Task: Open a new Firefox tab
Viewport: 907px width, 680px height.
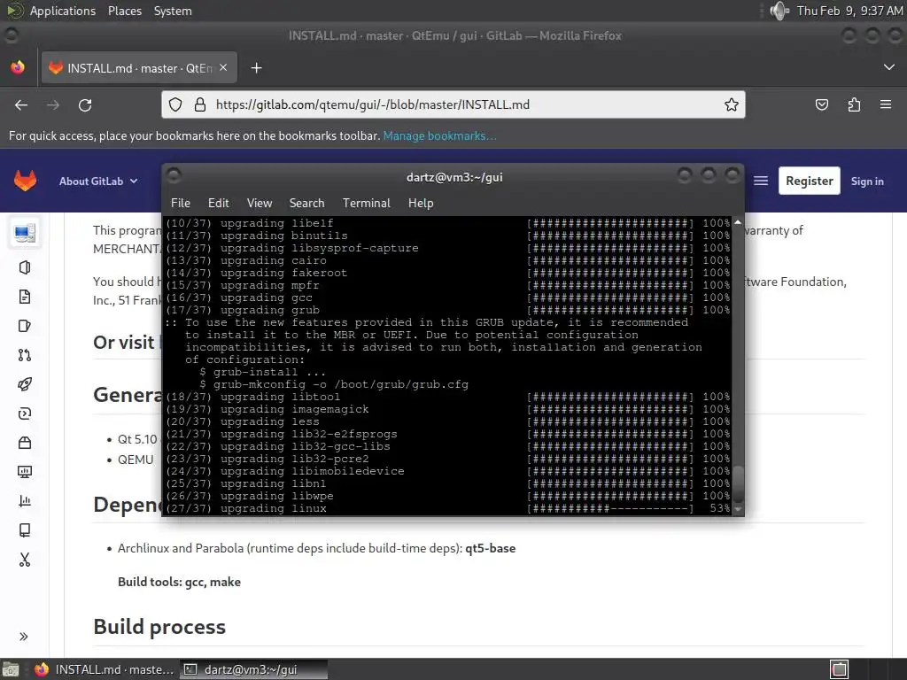Action: (x=256, y=68)
